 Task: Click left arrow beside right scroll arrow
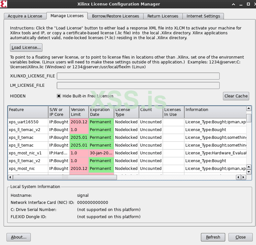coord(239,177)
